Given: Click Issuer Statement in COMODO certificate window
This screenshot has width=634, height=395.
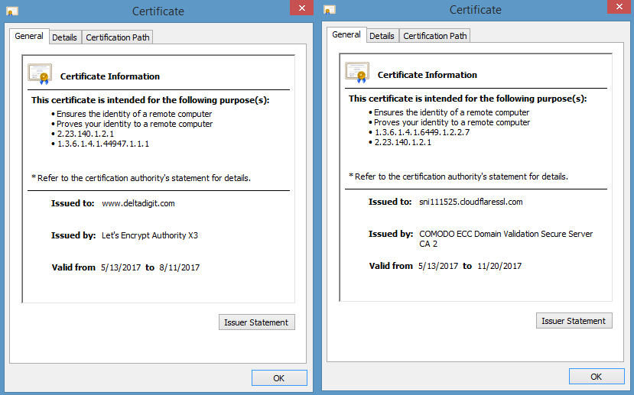Looking at the screenshot, I should (574, 321).
